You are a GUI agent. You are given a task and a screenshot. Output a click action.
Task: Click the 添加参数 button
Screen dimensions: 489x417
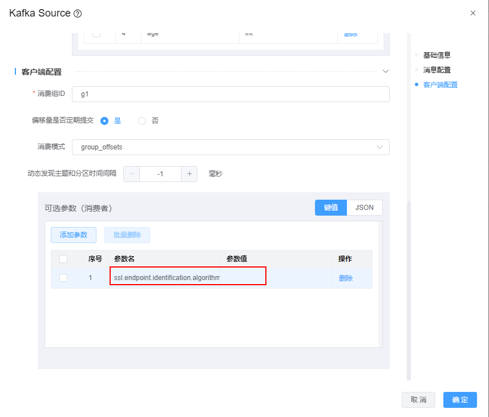(x=74, y=235)
